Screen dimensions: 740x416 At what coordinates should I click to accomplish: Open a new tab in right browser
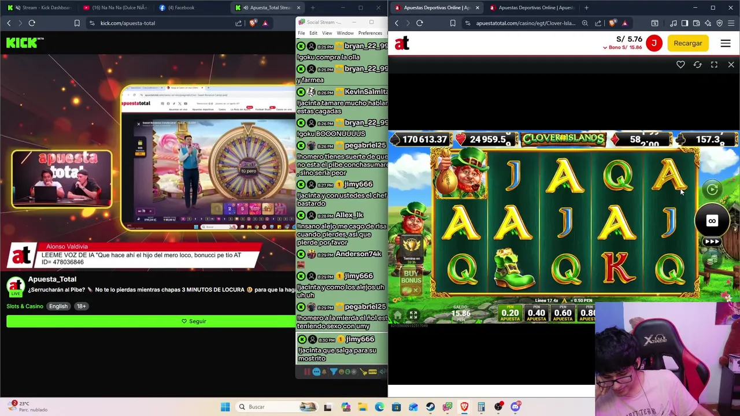pos(586,8)
